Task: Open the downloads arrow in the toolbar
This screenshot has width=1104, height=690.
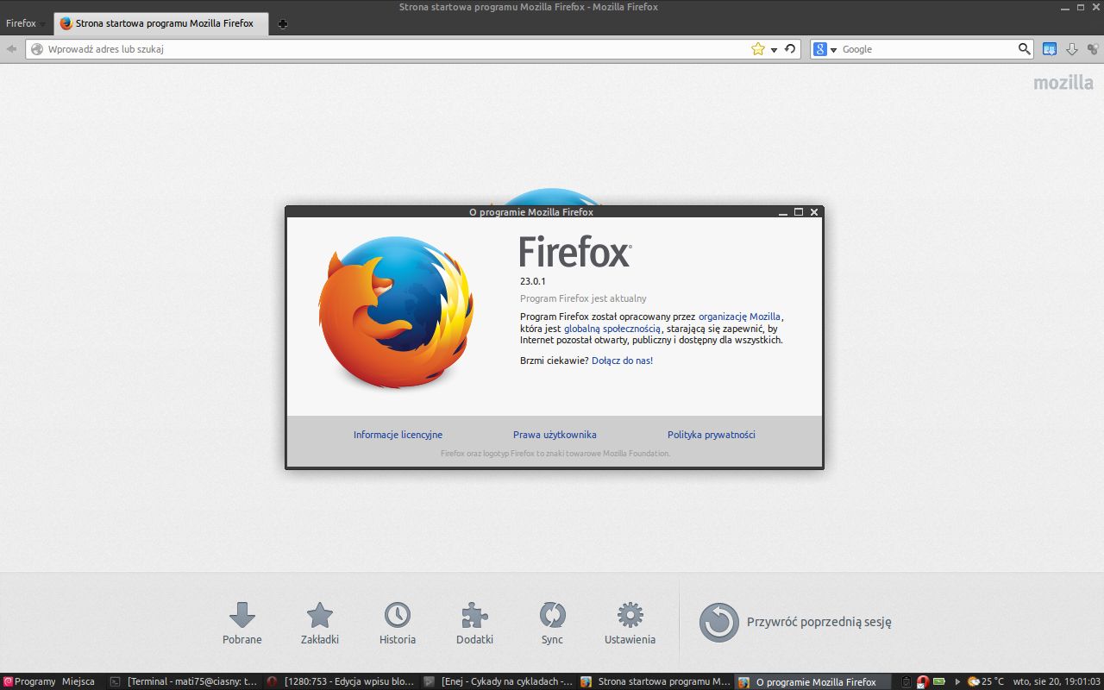Action: pos(1072,49)
